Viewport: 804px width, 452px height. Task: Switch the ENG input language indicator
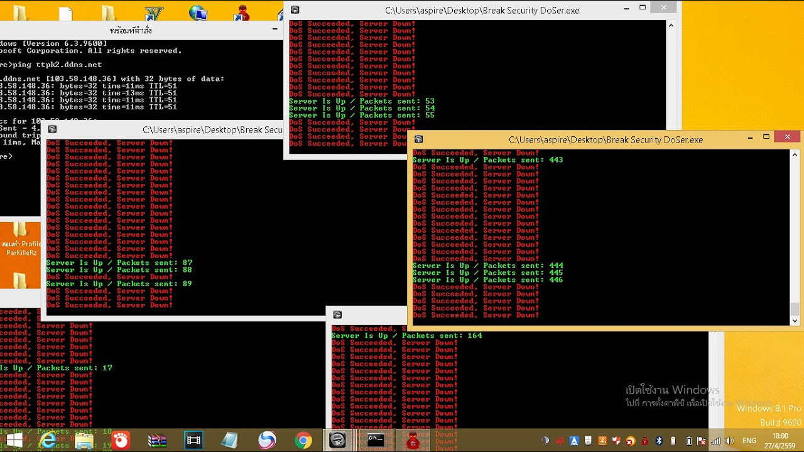coord(749,441)
